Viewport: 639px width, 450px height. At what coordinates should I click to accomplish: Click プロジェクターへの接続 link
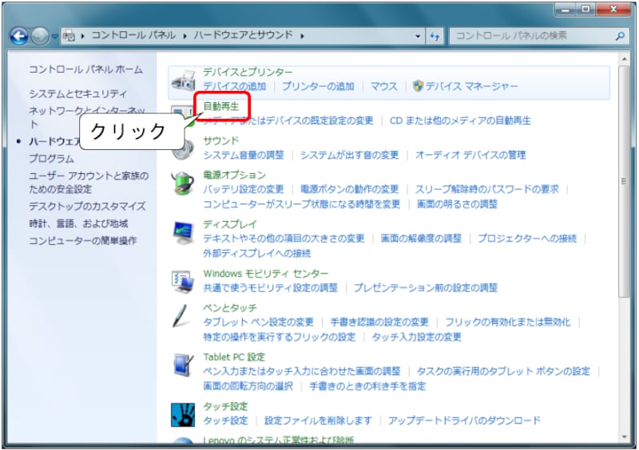pyautogui.click(x=527, y=239)
